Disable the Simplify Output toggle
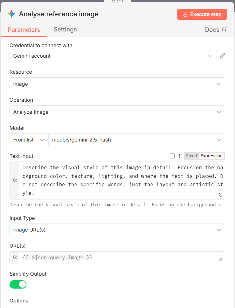Image resolution: width=235 pixels, height=308 pixels. [18, 284]
